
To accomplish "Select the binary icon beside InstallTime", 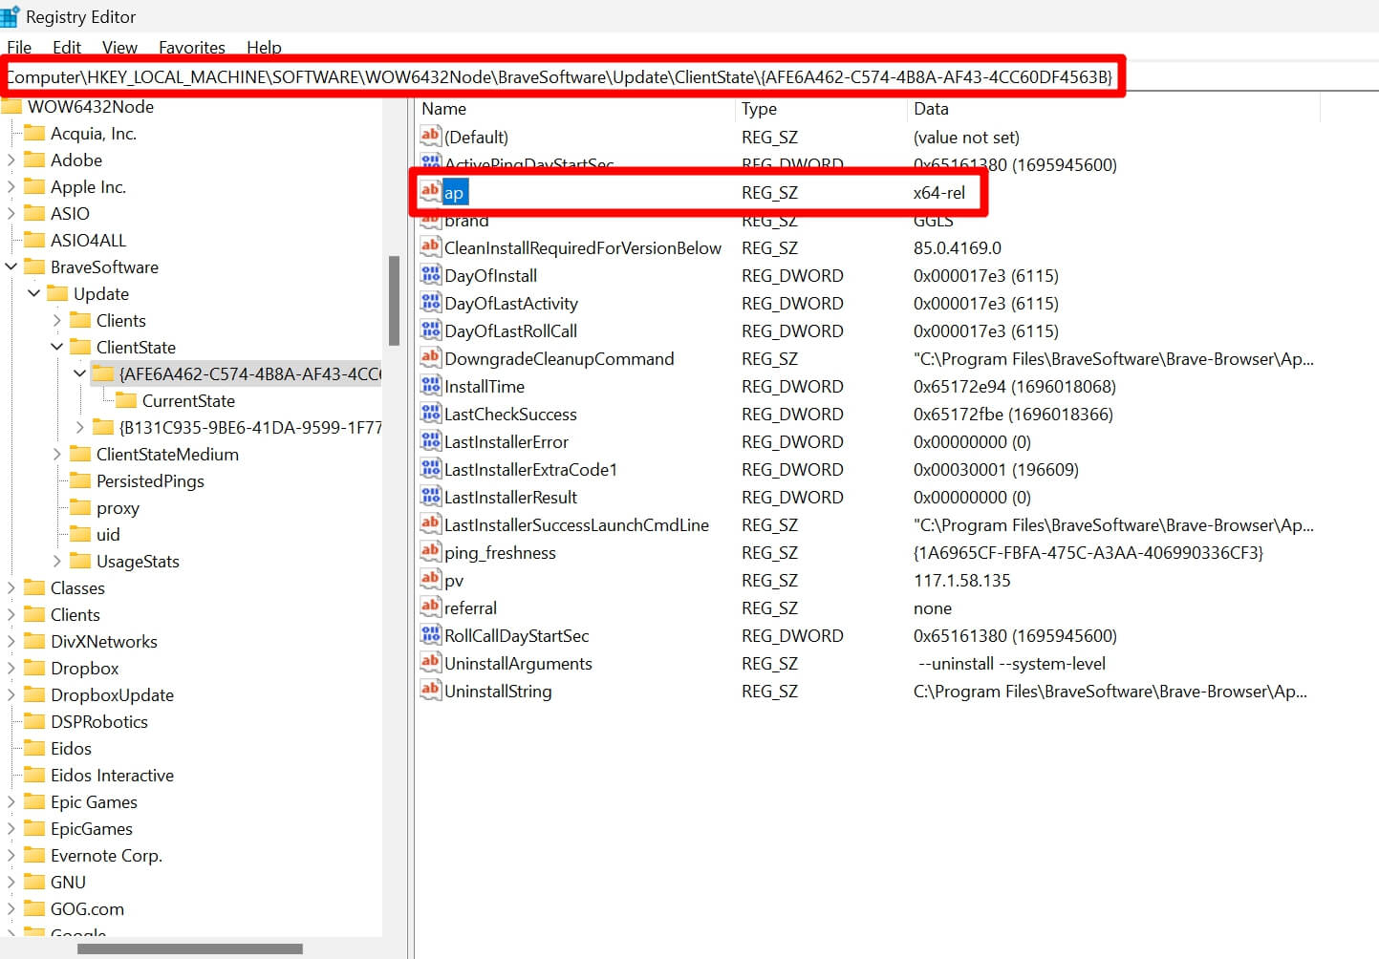I will pos(430,387).
